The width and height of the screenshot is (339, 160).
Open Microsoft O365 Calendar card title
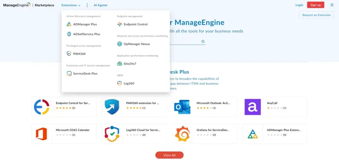pyautogui.click(x=73, y=130)
